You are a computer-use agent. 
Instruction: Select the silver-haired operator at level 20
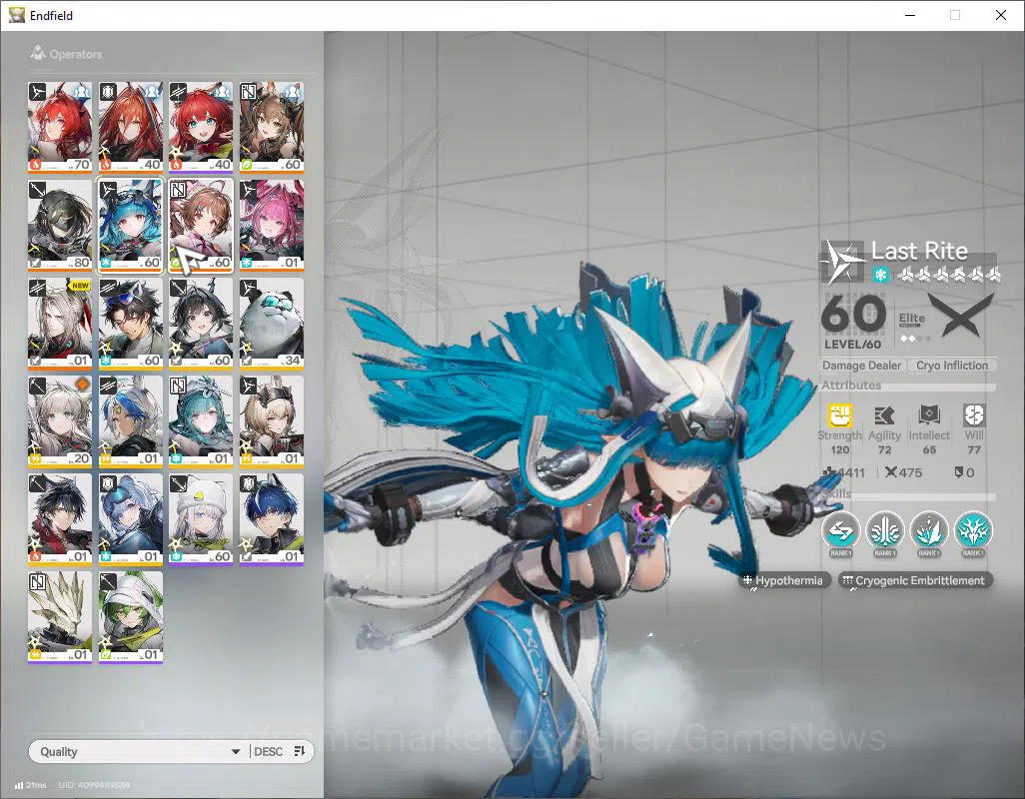60,421
